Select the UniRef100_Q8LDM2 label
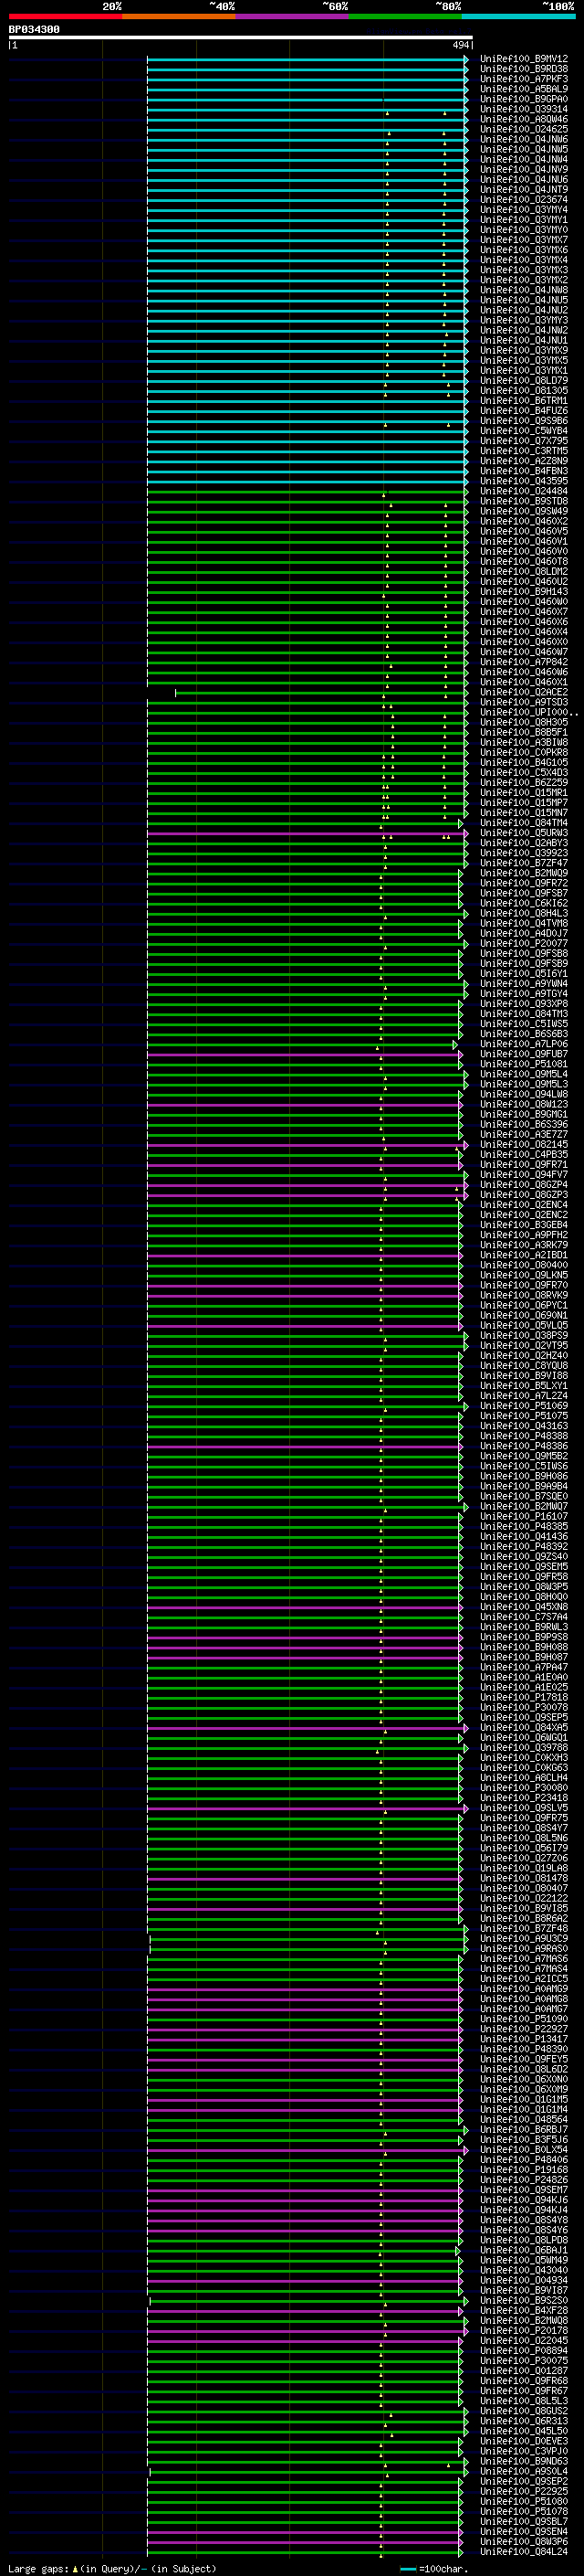The image size is (584, 2576). coord(524,572)
